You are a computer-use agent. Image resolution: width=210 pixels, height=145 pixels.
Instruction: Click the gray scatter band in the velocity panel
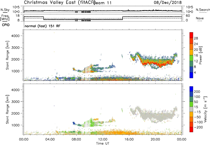coord(154,115)
